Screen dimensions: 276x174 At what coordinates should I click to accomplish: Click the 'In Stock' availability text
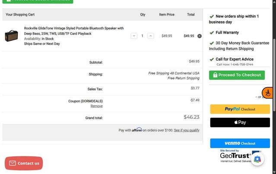(x=48, y=39)
